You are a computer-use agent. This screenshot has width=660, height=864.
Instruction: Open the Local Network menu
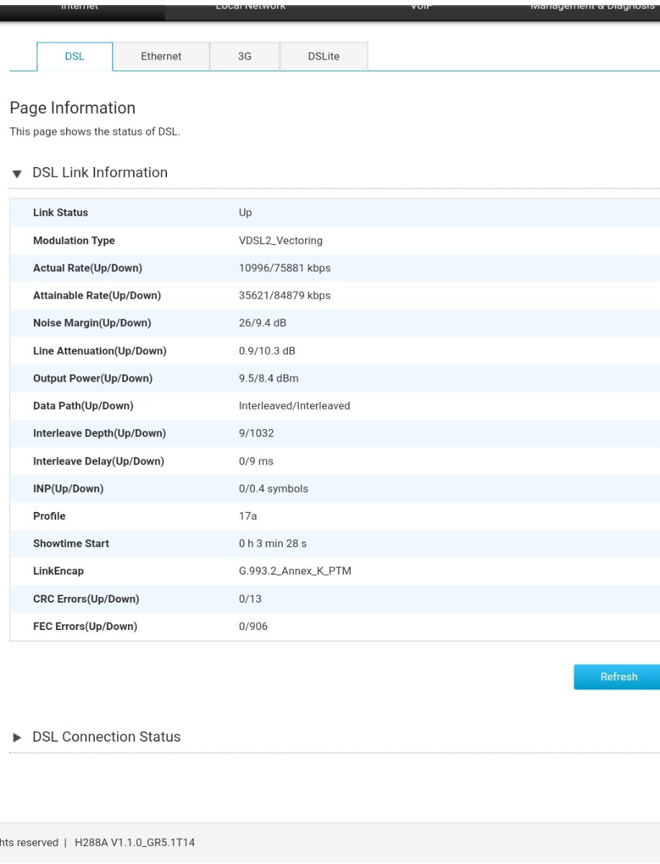tap(250, 6)
